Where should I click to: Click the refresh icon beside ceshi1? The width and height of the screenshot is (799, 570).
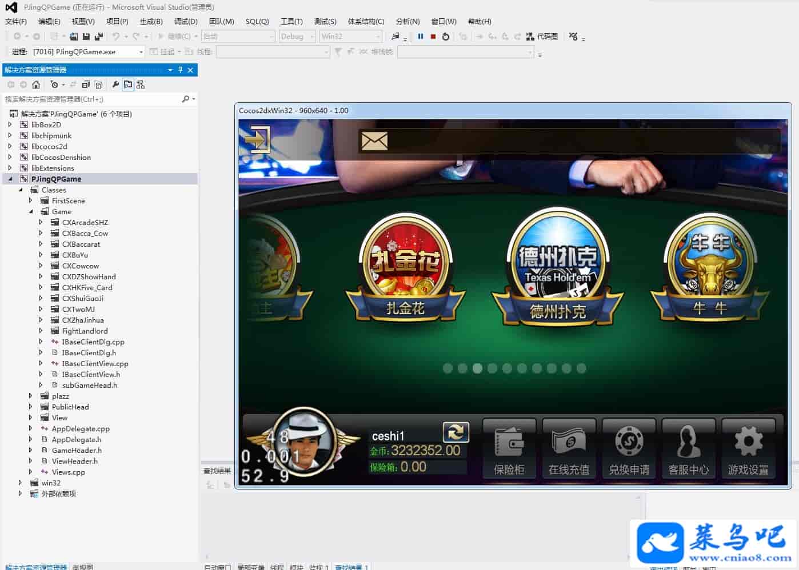coord(456,432)
